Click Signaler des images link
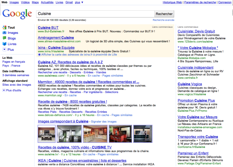Image resolution: width=233 pixels, height=167 pixels. (104, 122)
